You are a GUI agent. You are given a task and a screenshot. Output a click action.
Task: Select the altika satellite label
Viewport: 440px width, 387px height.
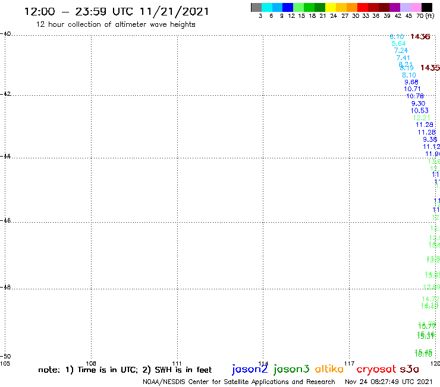329,369
